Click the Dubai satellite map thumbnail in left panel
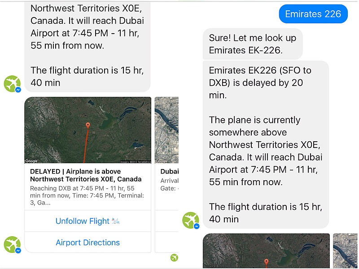359x269 pixels. tap(166, 130)
